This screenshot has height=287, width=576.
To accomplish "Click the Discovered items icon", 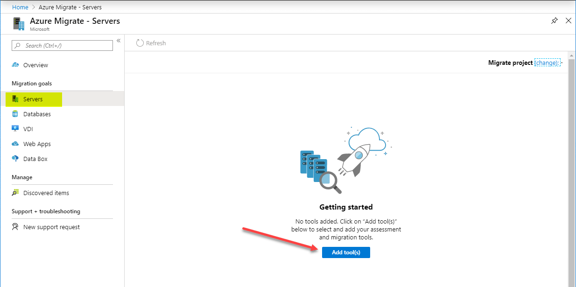I will (15, 193).
